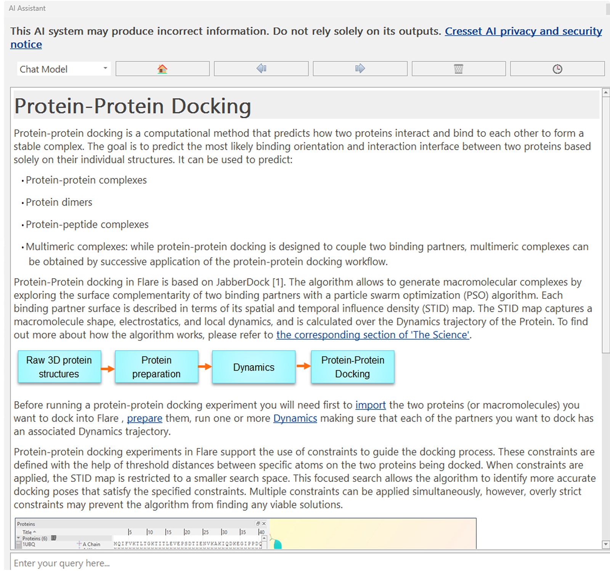
Task: Open the Cresset AI privacy and security notice
Action: (x=523, y=31)
